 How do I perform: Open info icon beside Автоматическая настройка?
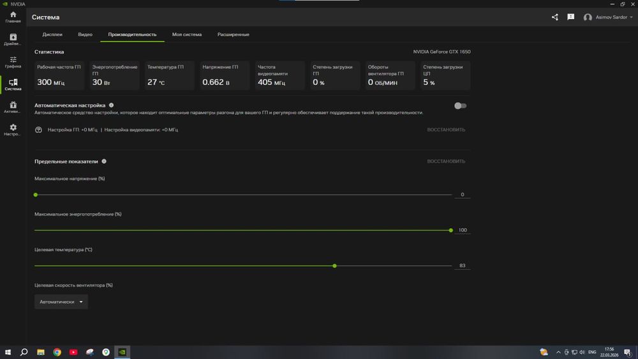pyautogui.click(x=111, y=105)
